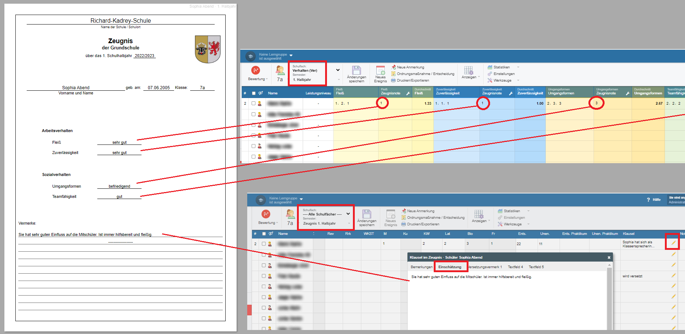Expand the Semester dropdown showing Zeugnis 1. Halbjahr

coord(349,224)
